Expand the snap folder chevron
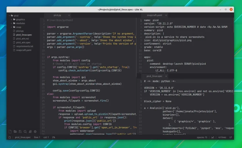This screenshot has width=242, height=148. click(x=11, y=27)
